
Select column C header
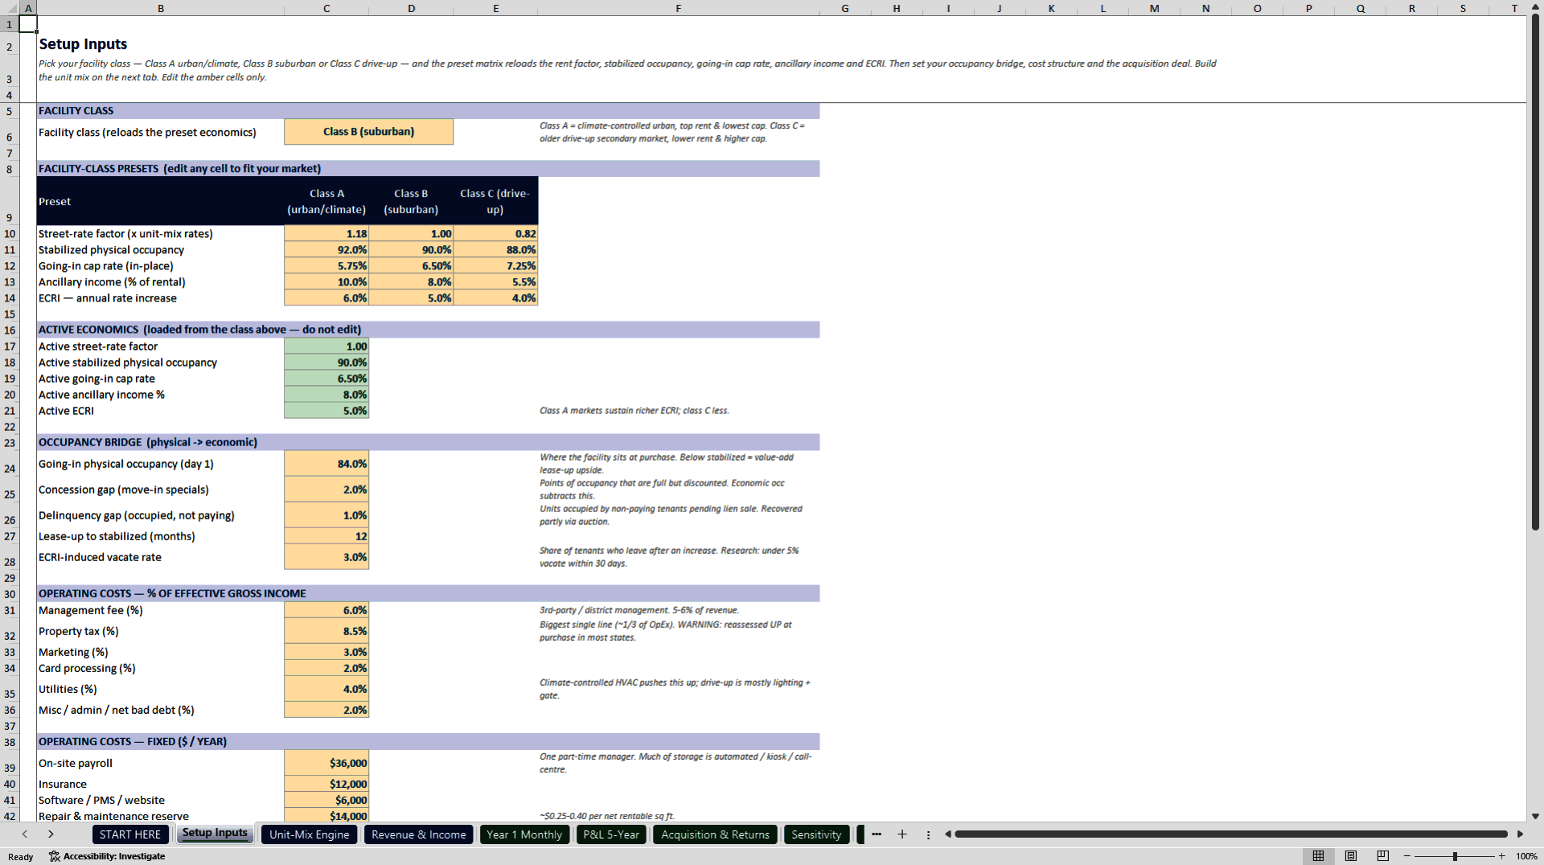tap(326, 8)
